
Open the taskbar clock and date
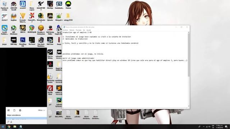tap(220, 126)
